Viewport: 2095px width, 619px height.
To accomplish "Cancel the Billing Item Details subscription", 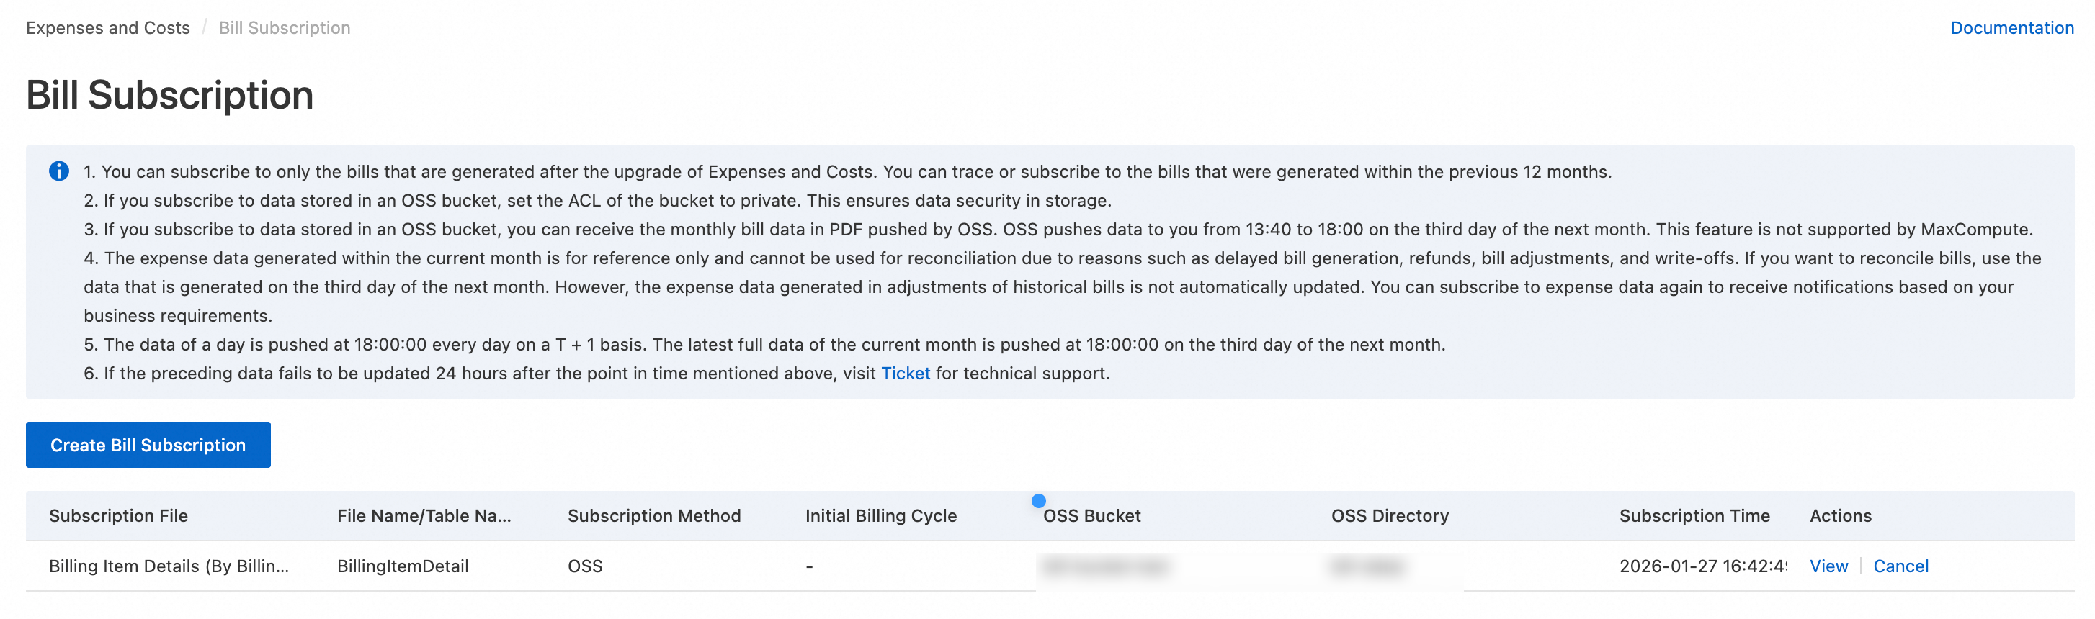I will point(1900,566).
